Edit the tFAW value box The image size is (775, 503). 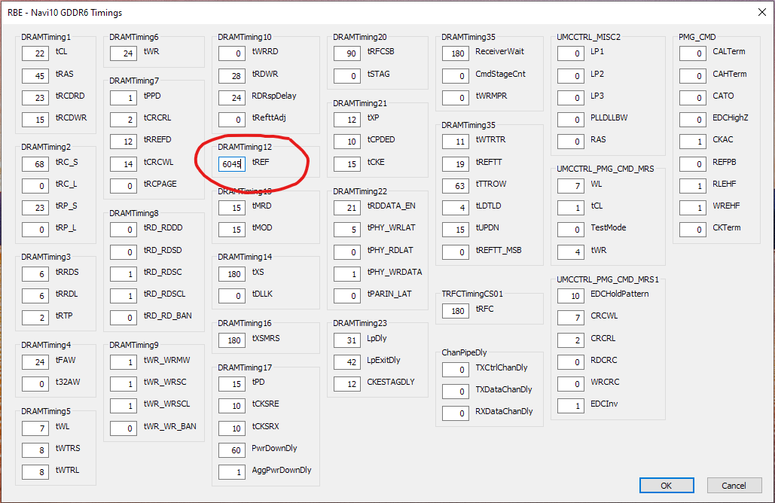pyautogui.click(x=35, y=362)
